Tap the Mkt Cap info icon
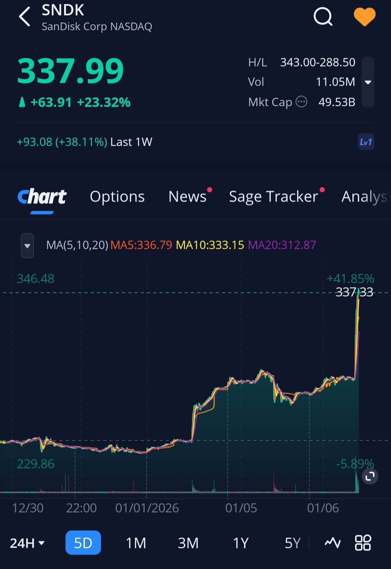 (x=301, y=102)
